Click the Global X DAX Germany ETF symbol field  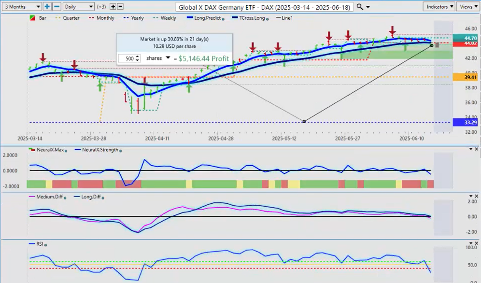pos(265,7)
